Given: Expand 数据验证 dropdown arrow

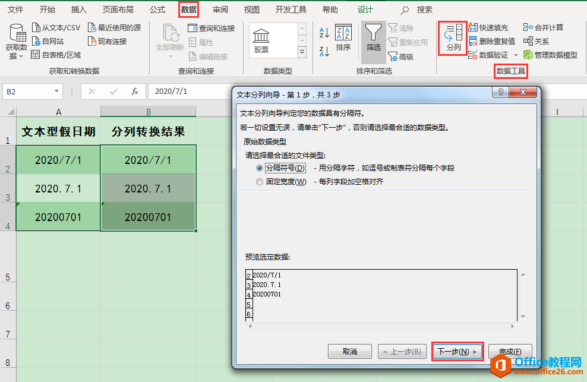Looking at the screenshot, I should click(516, 55).
